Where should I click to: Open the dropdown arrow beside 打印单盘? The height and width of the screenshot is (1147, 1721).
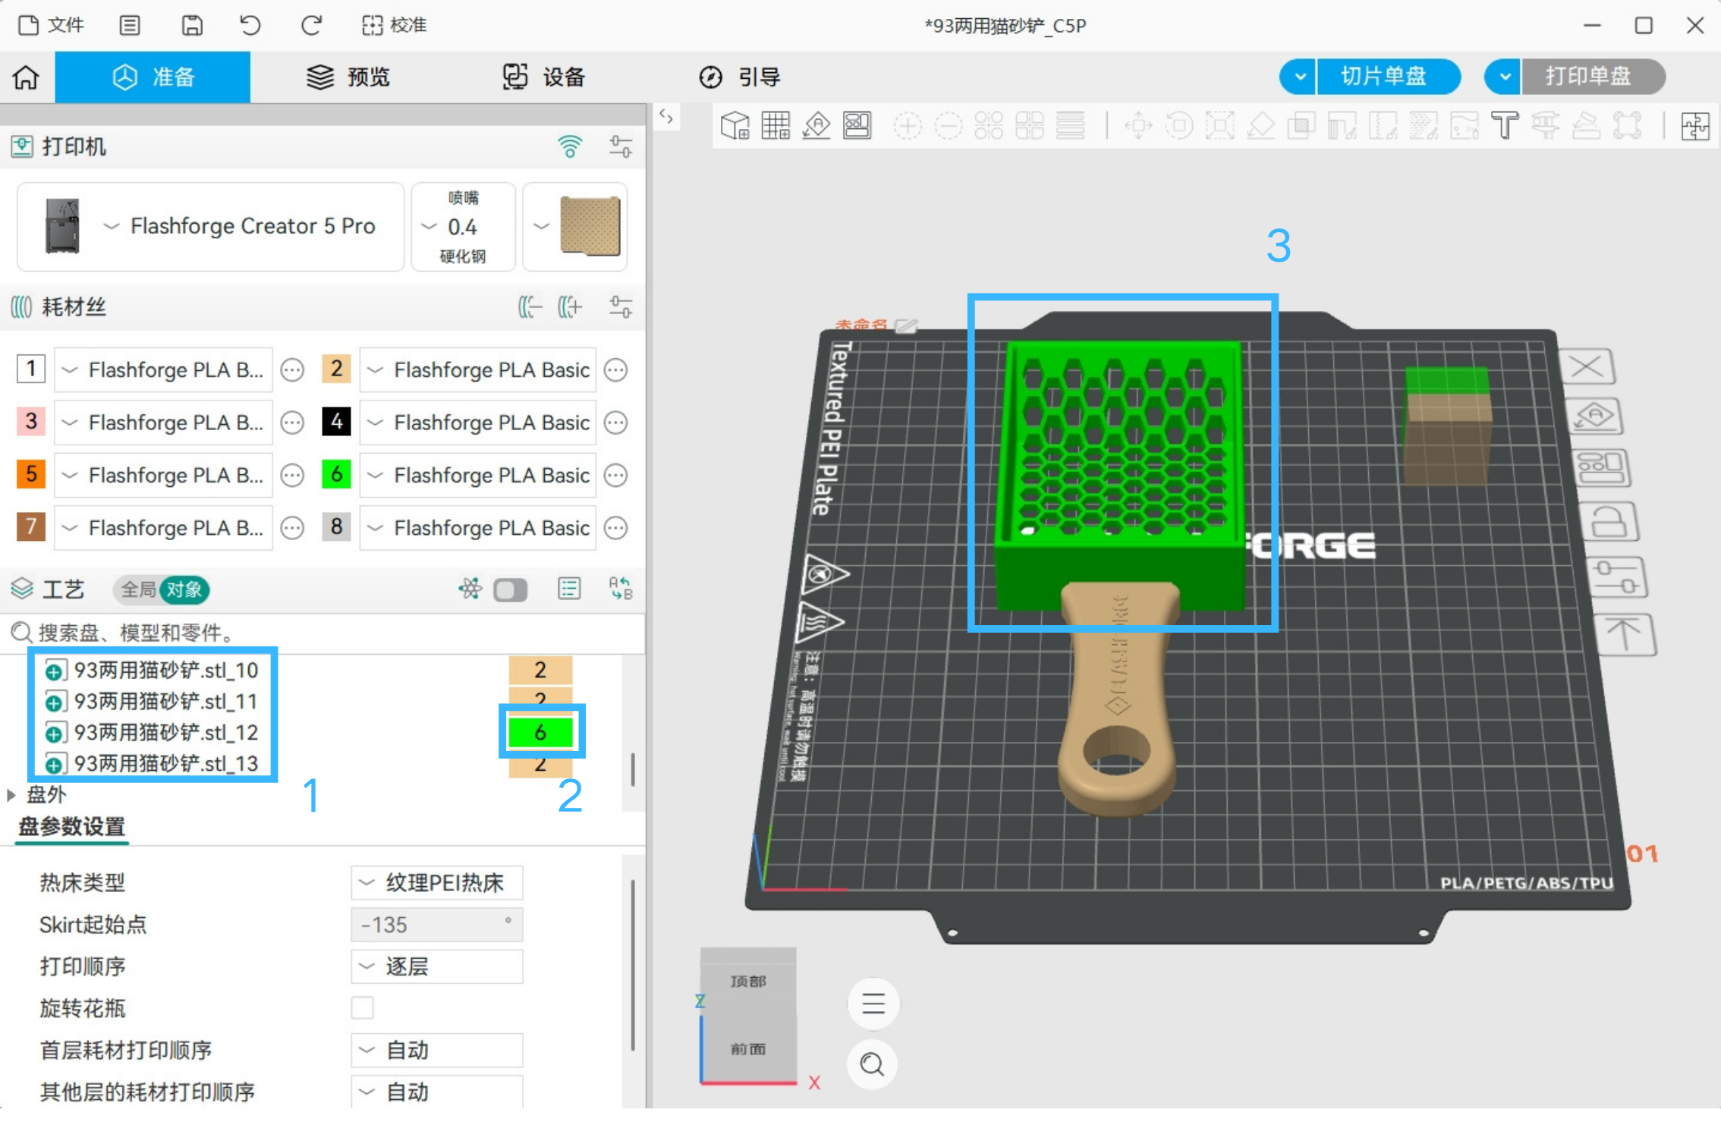click(1504, 77)
